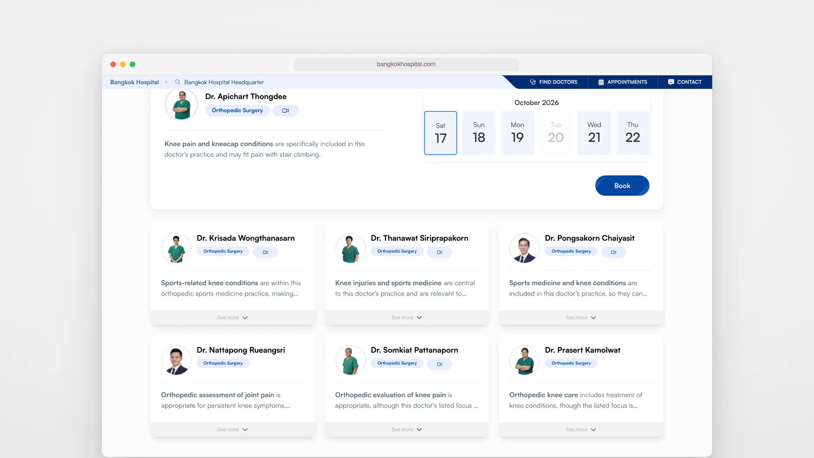Open Dr. Apichart Thongdee's profile photo
Viewport: 814px width, 458px height.
pyautogui.click(x=181, y=104)
